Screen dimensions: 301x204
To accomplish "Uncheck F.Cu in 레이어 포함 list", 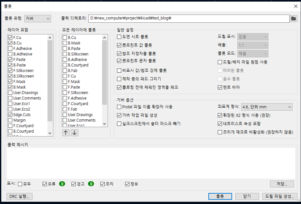I will click(10, 37).
